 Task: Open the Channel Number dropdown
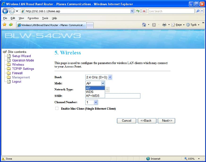(92, 102)
